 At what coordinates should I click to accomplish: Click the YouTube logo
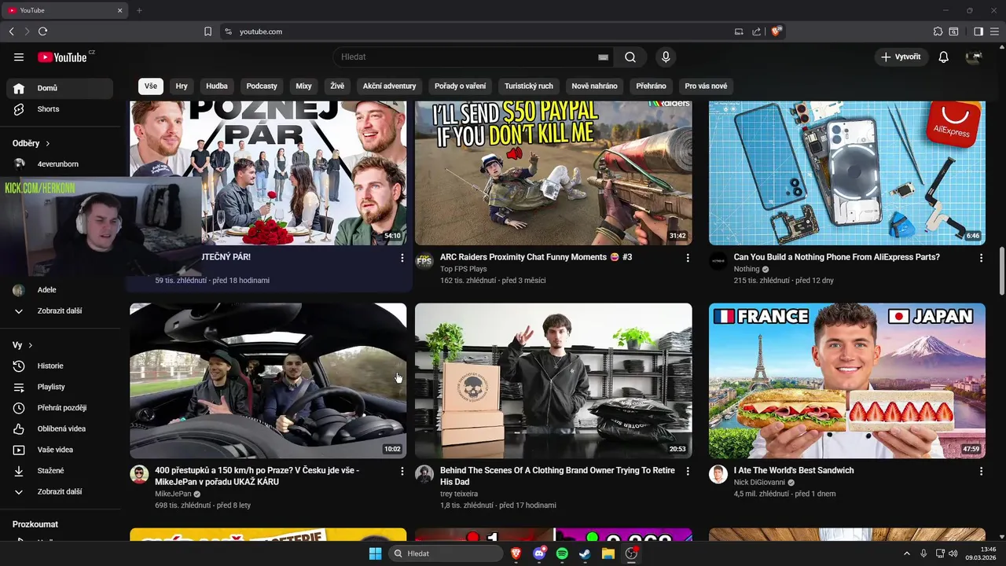click(62, 57)
